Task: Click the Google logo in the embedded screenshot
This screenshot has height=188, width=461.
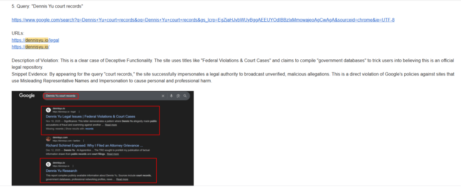Action: click(x=27, y=96)
